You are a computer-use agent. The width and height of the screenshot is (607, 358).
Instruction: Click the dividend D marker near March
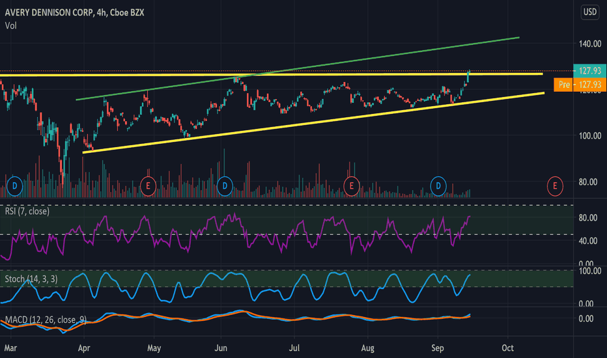(15, 186)
